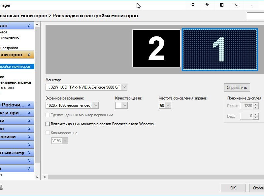This screenshot has height=196, width=264.
Task: Select monitor 1 thumbnail in layout preview
Action: (x=219, y=49)
